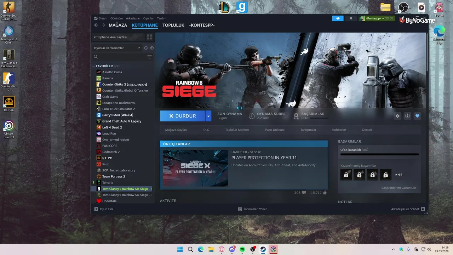Go forward with the right arrow
The image size is (453, 255).
click(x=103, y=25)
